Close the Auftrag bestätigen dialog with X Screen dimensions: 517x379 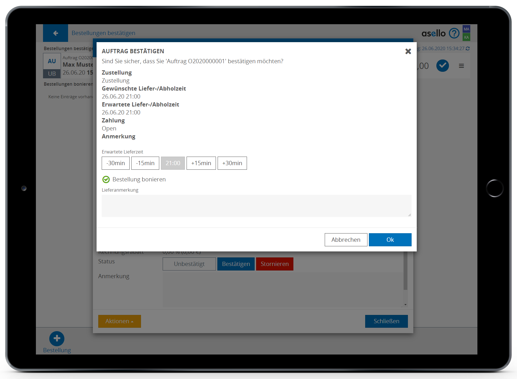pos(408,51)
